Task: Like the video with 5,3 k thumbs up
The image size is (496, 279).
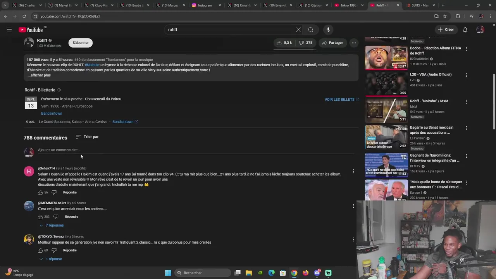Action: [284, 43]
